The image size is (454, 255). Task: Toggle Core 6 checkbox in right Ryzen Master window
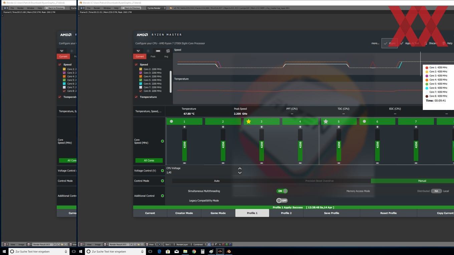[141, 84]
